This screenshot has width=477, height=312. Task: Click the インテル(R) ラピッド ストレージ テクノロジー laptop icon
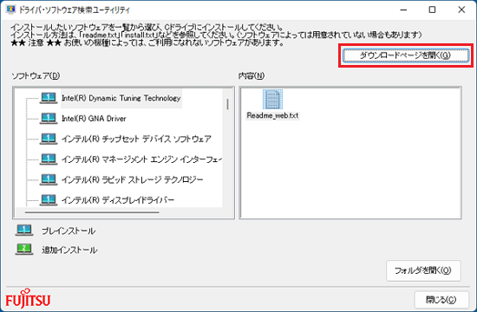tap(48, 179)
